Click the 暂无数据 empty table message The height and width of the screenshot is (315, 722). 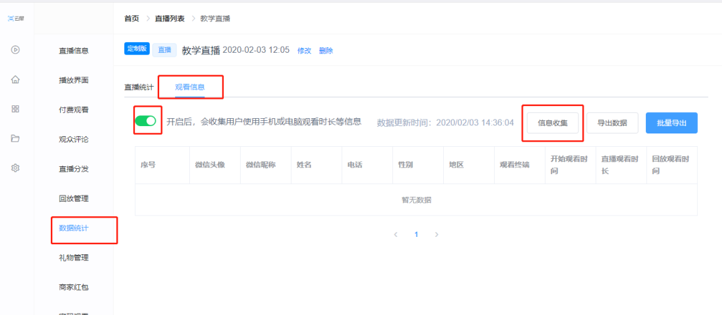[x=416, y=200]
